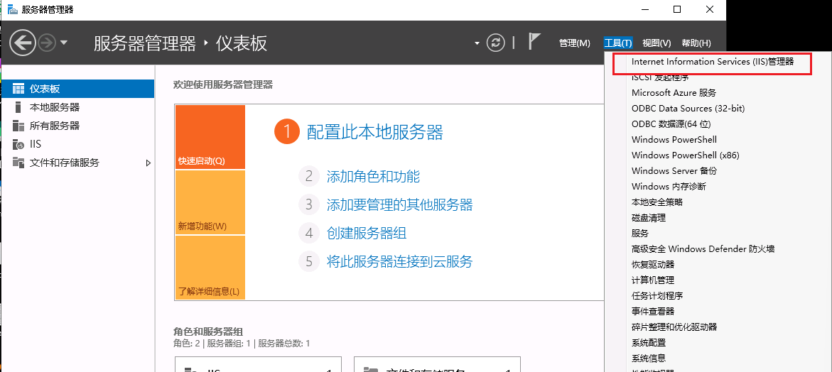Launch Windows PowerShell (x86)

(685, 155)
